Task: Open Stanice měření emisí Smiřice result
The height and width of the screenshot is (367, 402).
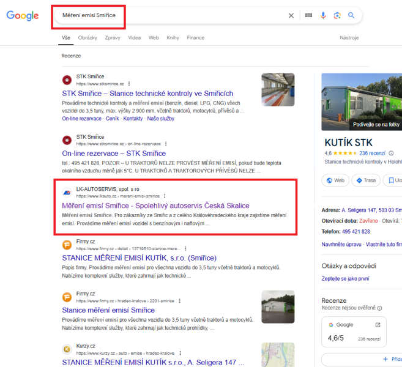Action: (108, 310)
